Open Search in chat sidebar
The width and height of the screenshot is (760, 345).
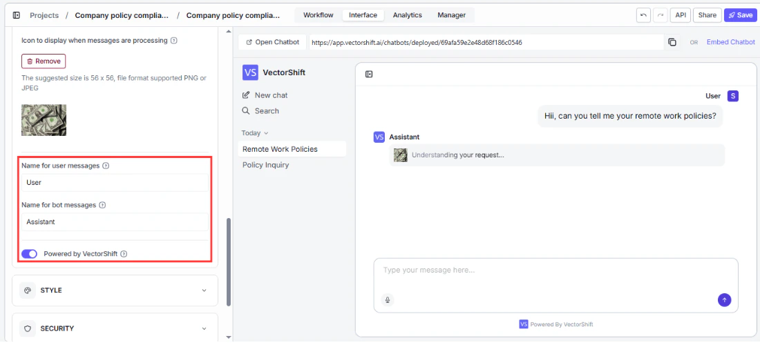point(260,111)
